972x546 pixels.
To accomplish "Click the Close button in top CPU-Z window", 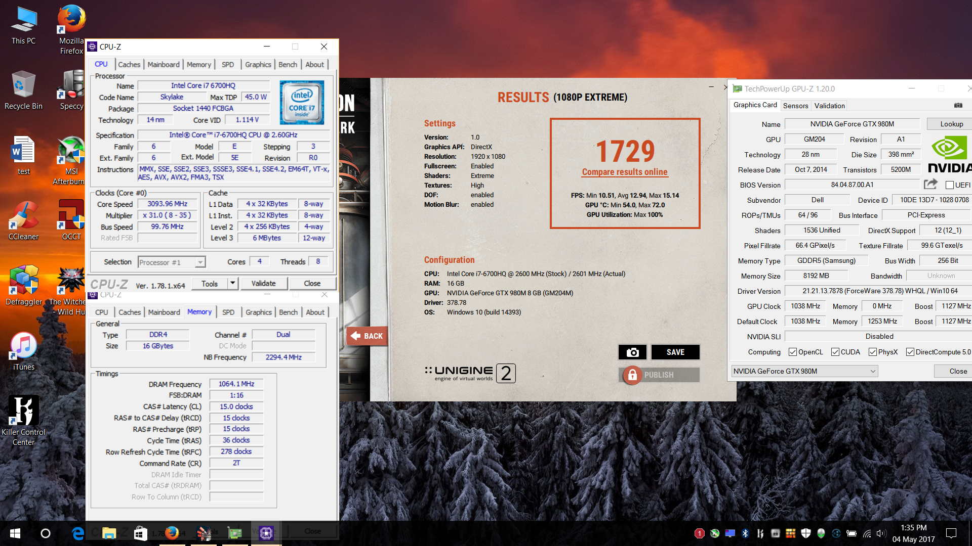I will coord(312,284).
